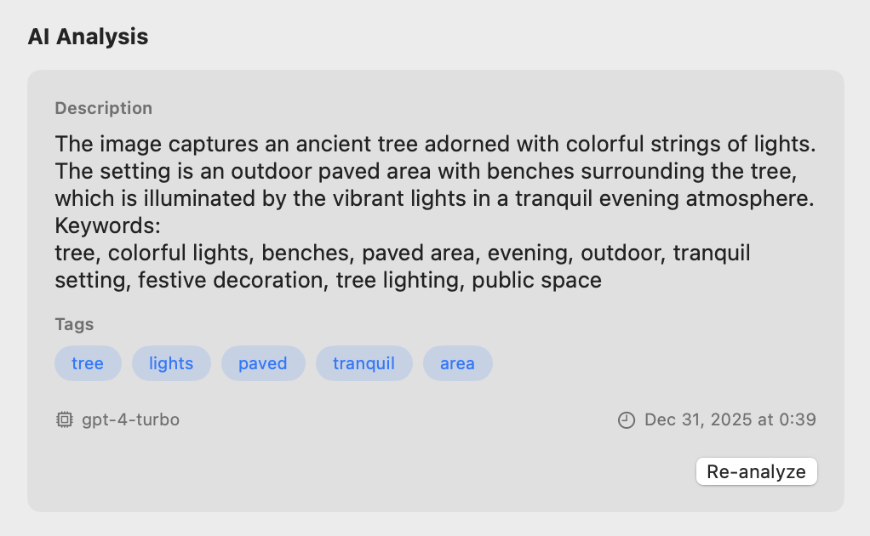Click the processor chip model icon
Screen dimensions: 870x536
64,419
